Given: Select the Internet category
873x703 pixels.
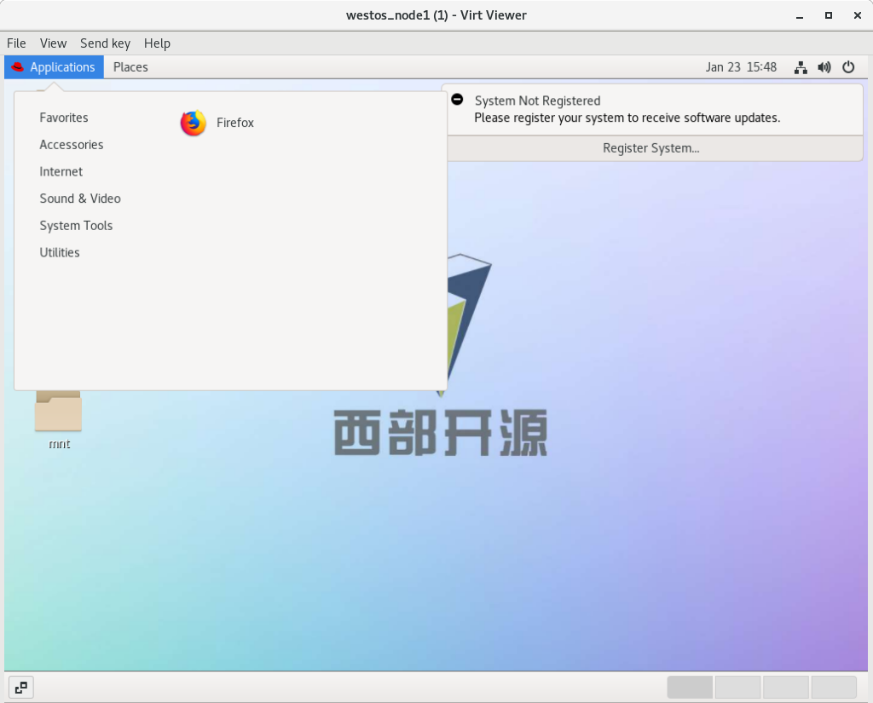Looking at the screenshot, I should point(61,172).
